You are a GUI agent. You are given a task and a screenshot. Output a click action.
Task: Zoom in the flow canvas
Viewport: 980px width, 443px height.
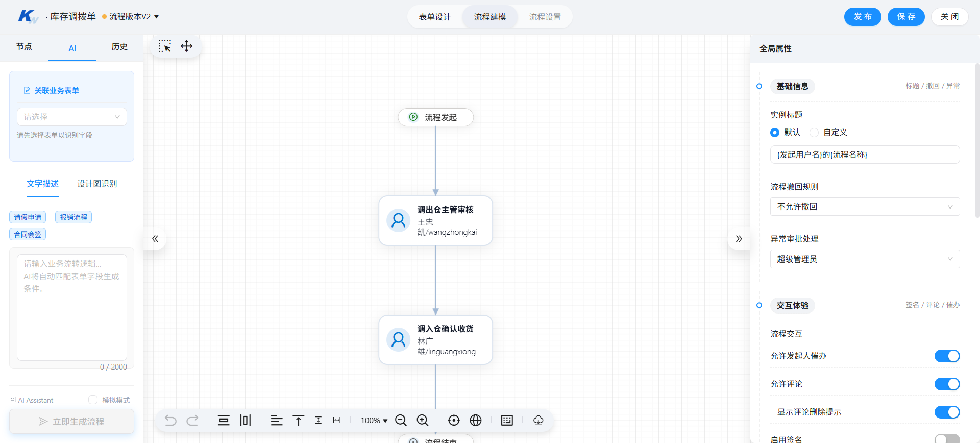point(423,421)
